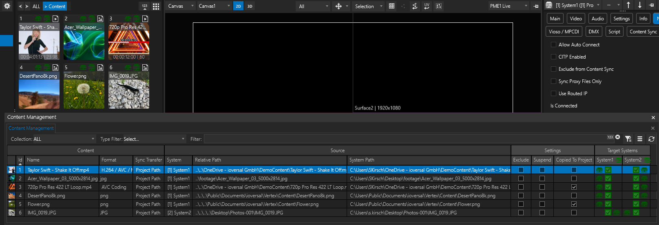Click the hamburger menu icon in Content Management
The image size is (659, 225).
tap(640, 139)
